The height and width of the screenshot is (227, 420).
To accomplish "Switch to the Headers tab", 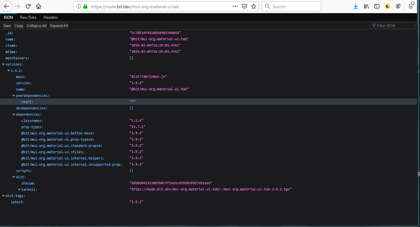I will (50, 17).
